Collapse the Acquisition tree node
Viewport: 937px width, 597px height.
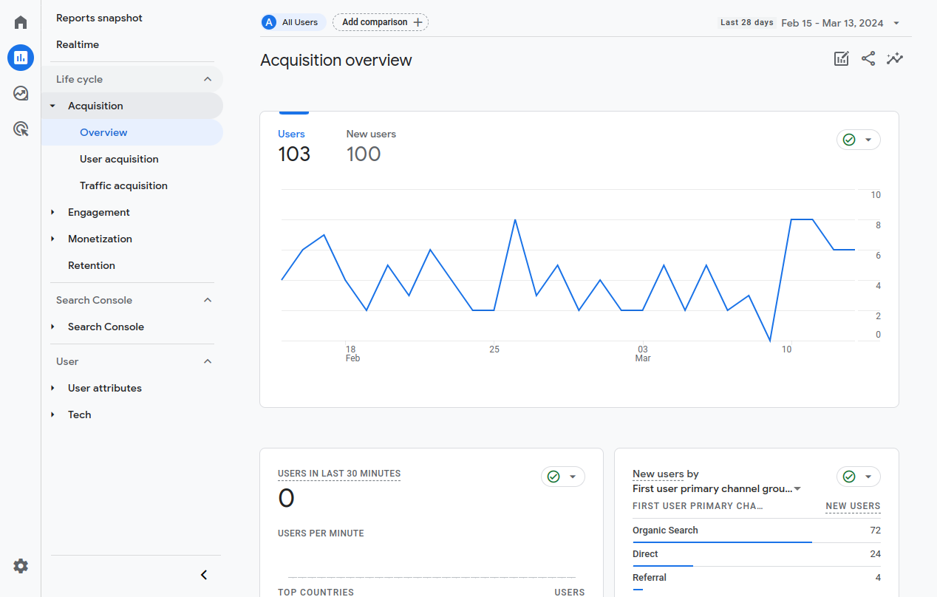point(52,106)
